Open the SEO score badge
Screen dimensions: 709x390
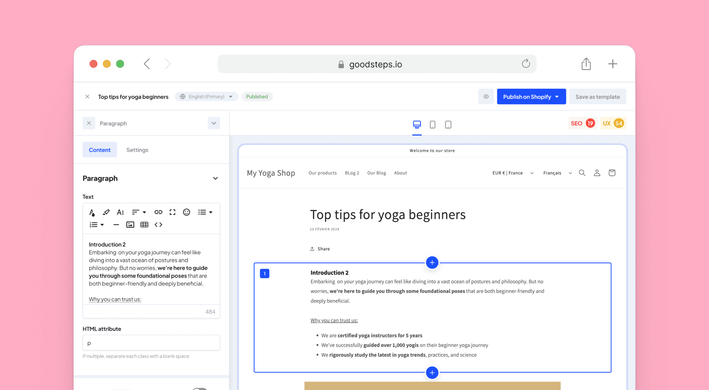point(582,123)
